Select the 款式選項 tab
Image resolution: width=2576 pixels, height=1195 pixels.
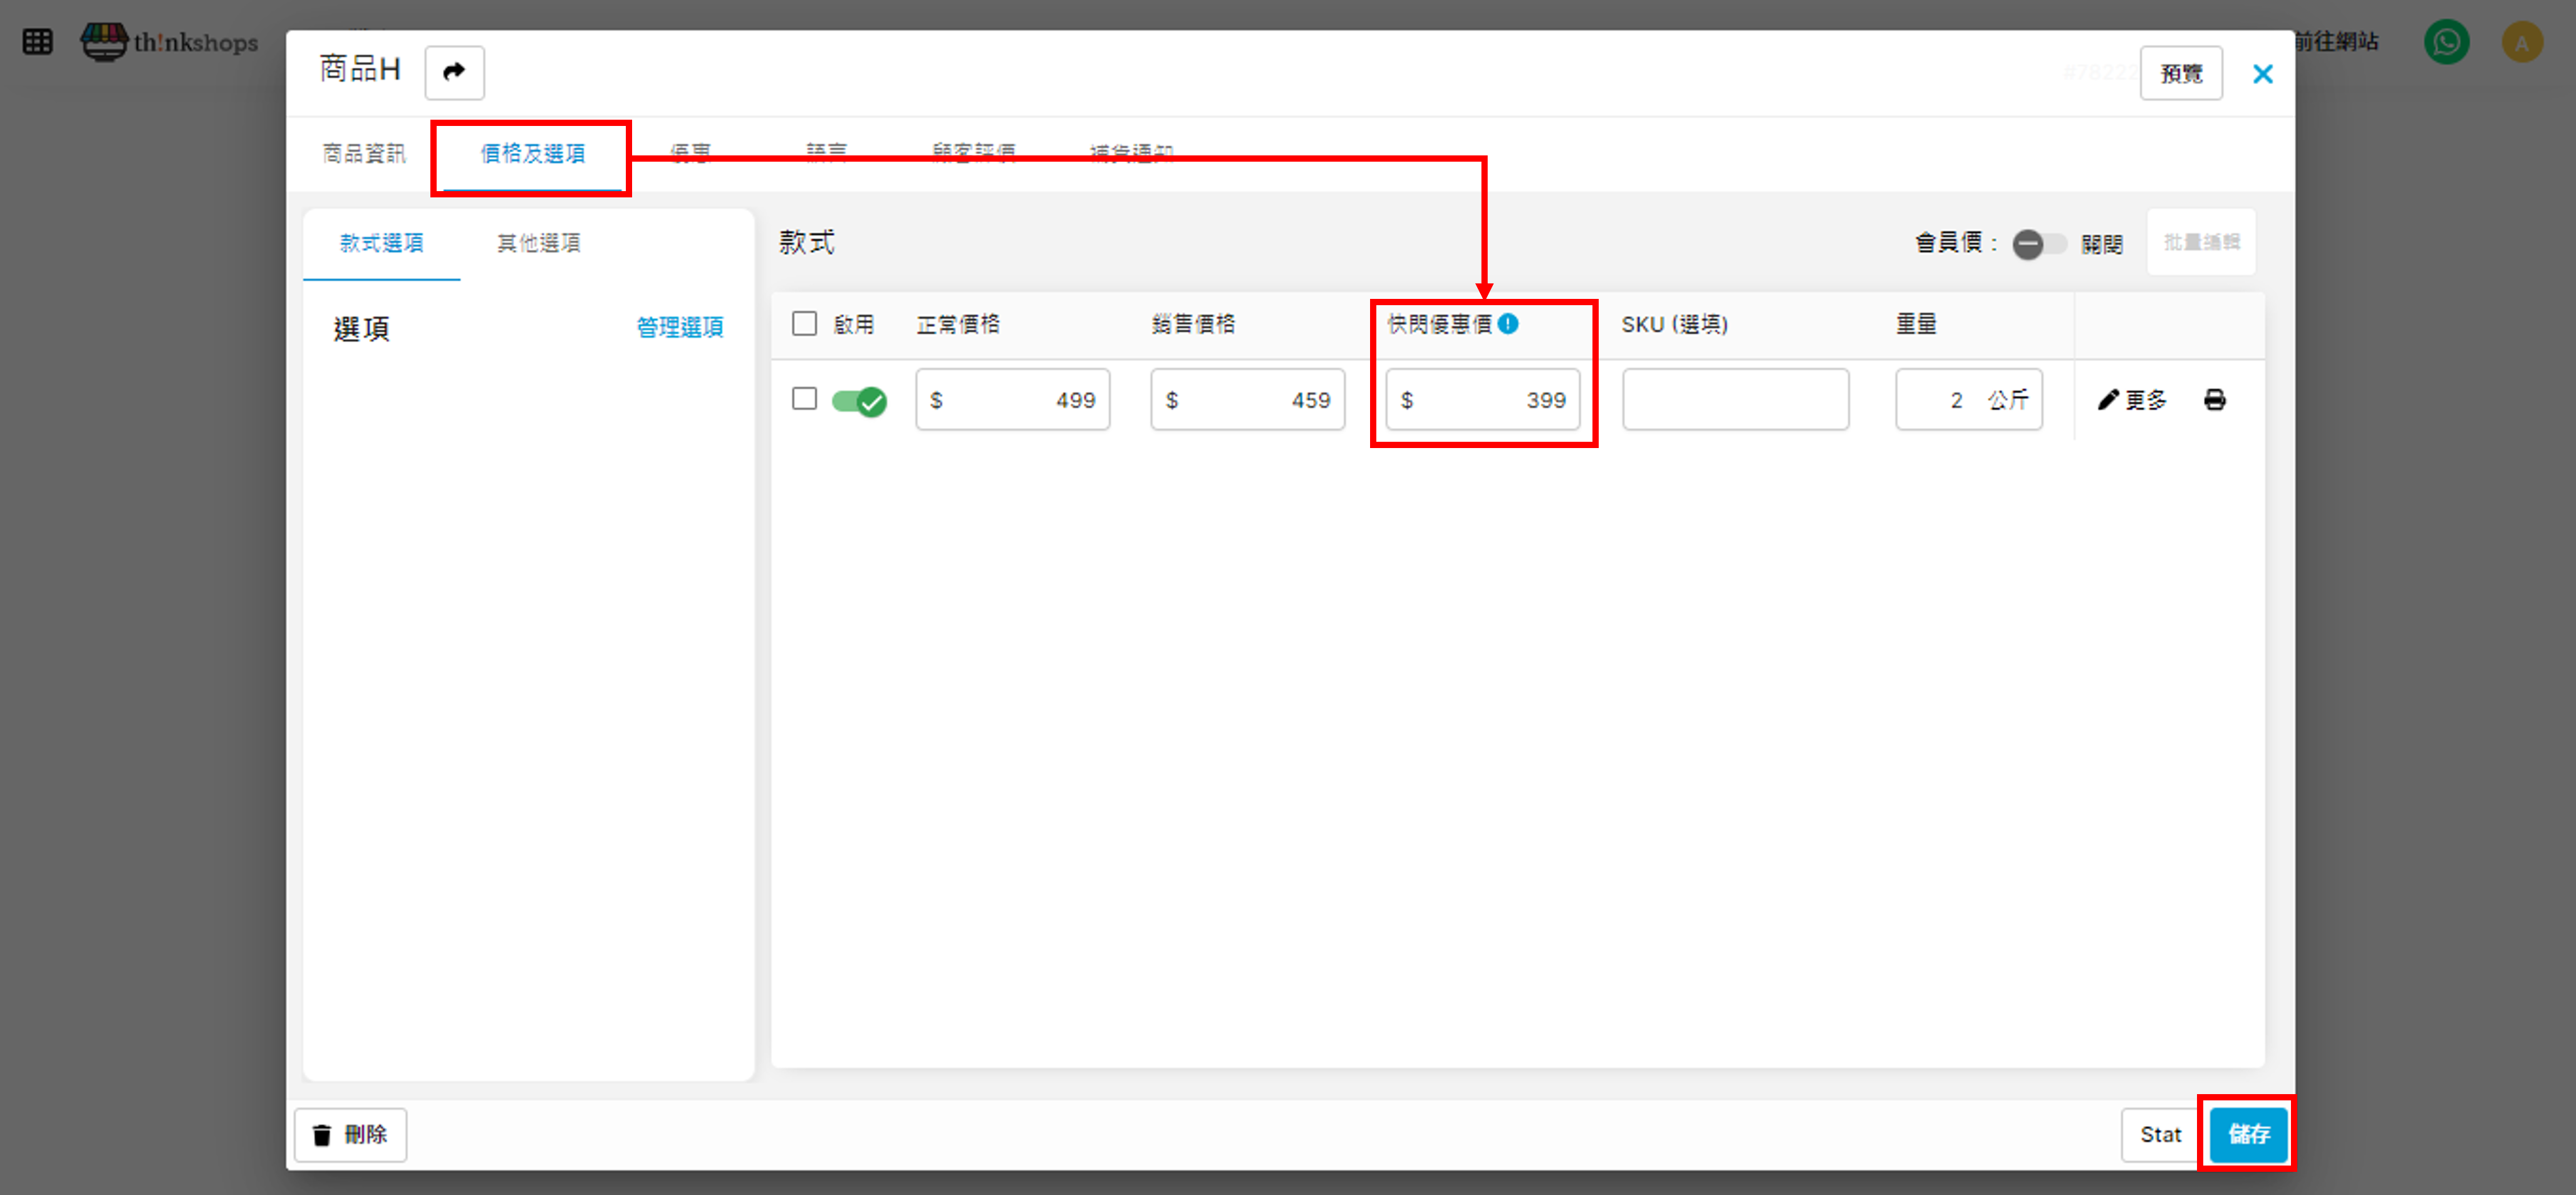pyautogui.click(x=381, y=243)
